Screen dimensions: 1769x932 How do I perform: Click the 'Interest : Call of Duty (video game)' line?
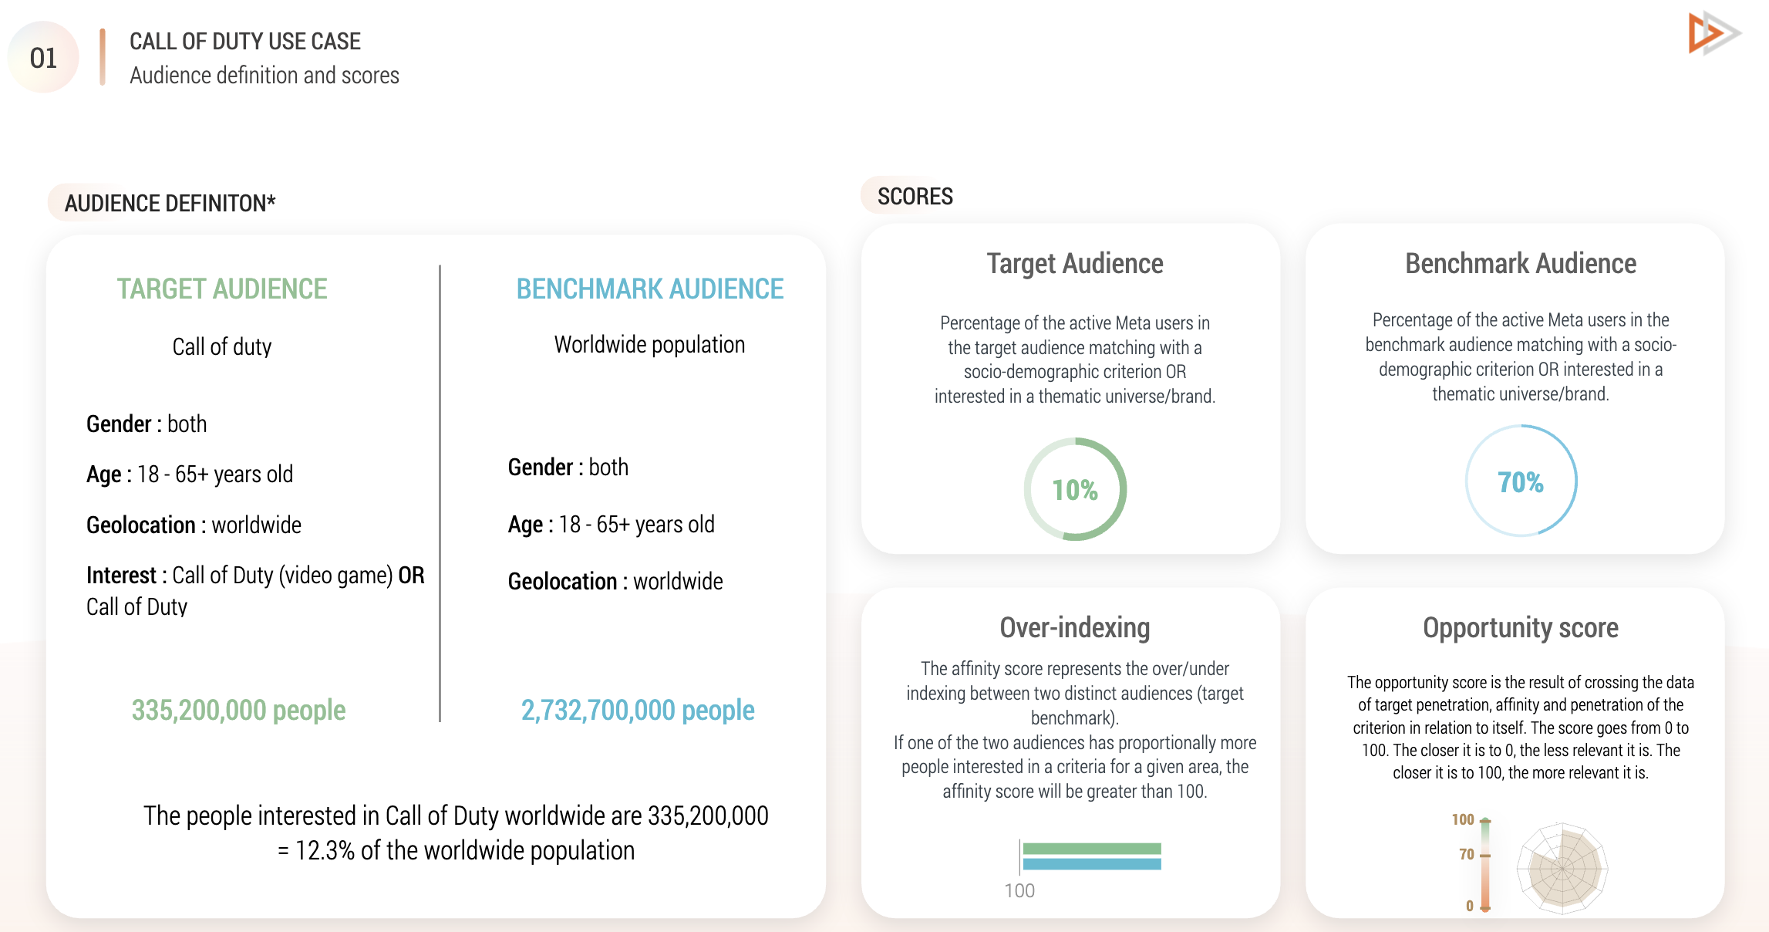255,575
